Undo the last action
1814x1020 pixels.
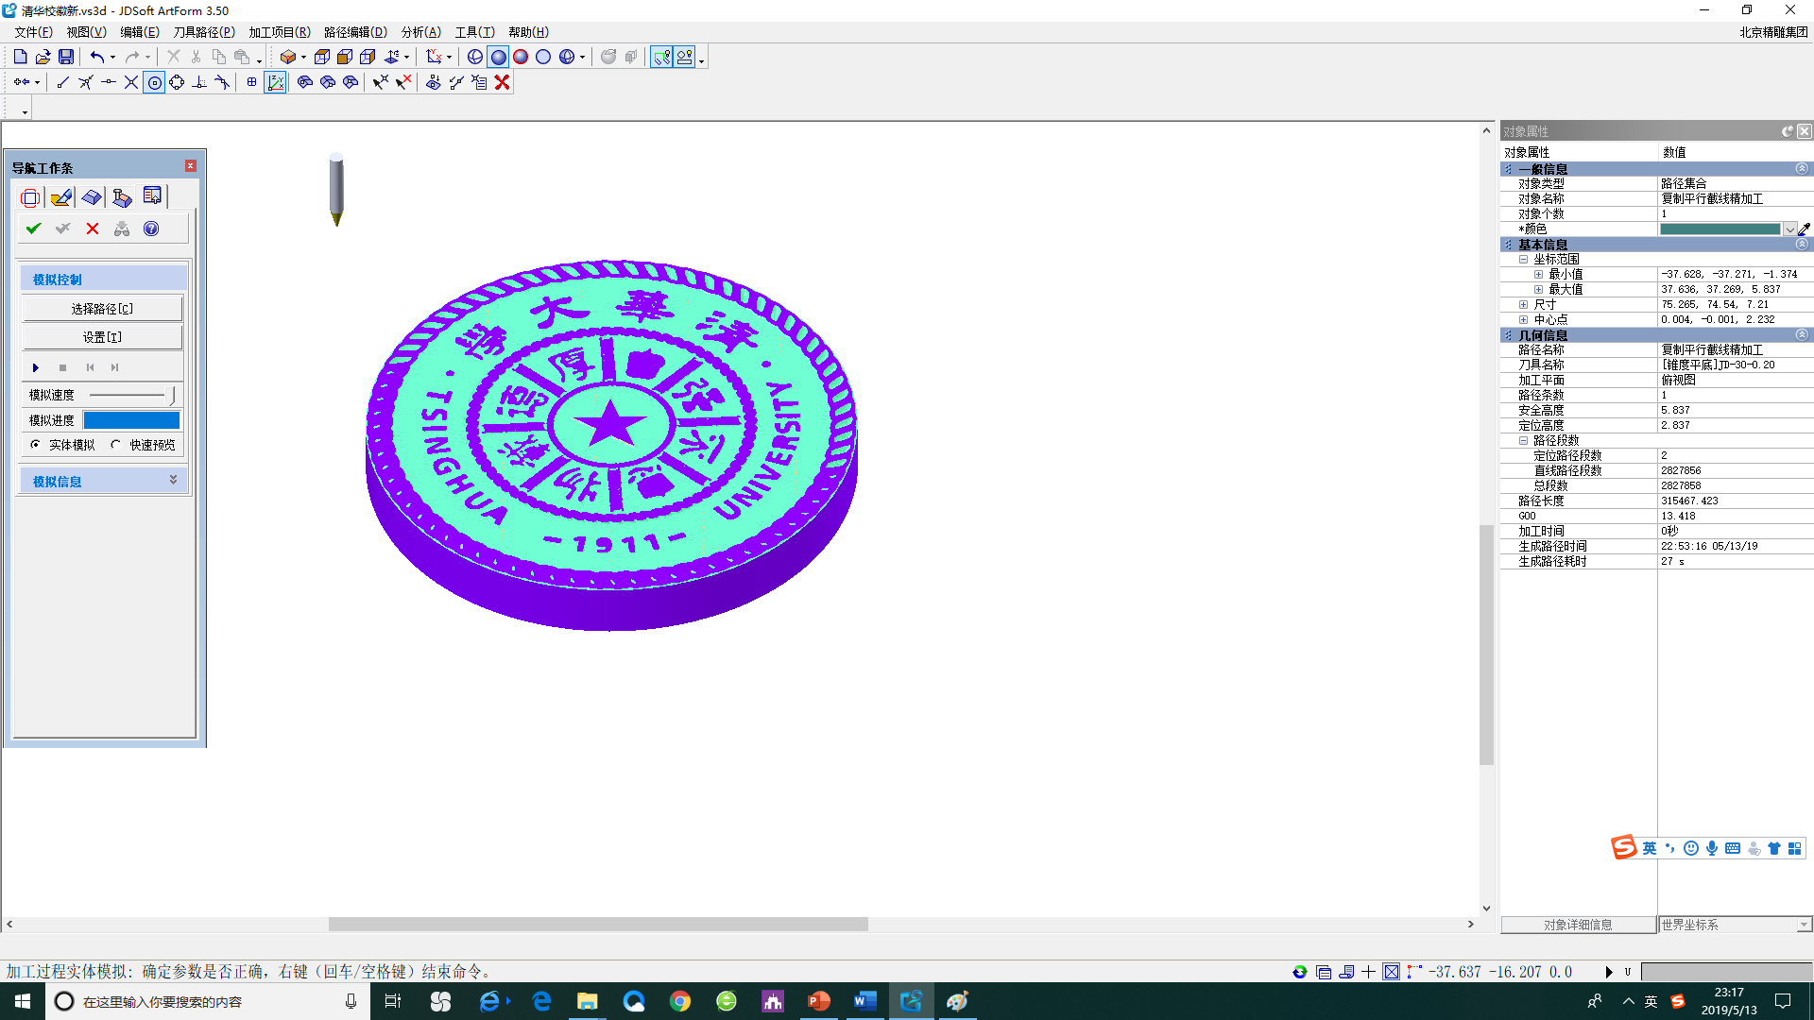(x=97, y=57)
